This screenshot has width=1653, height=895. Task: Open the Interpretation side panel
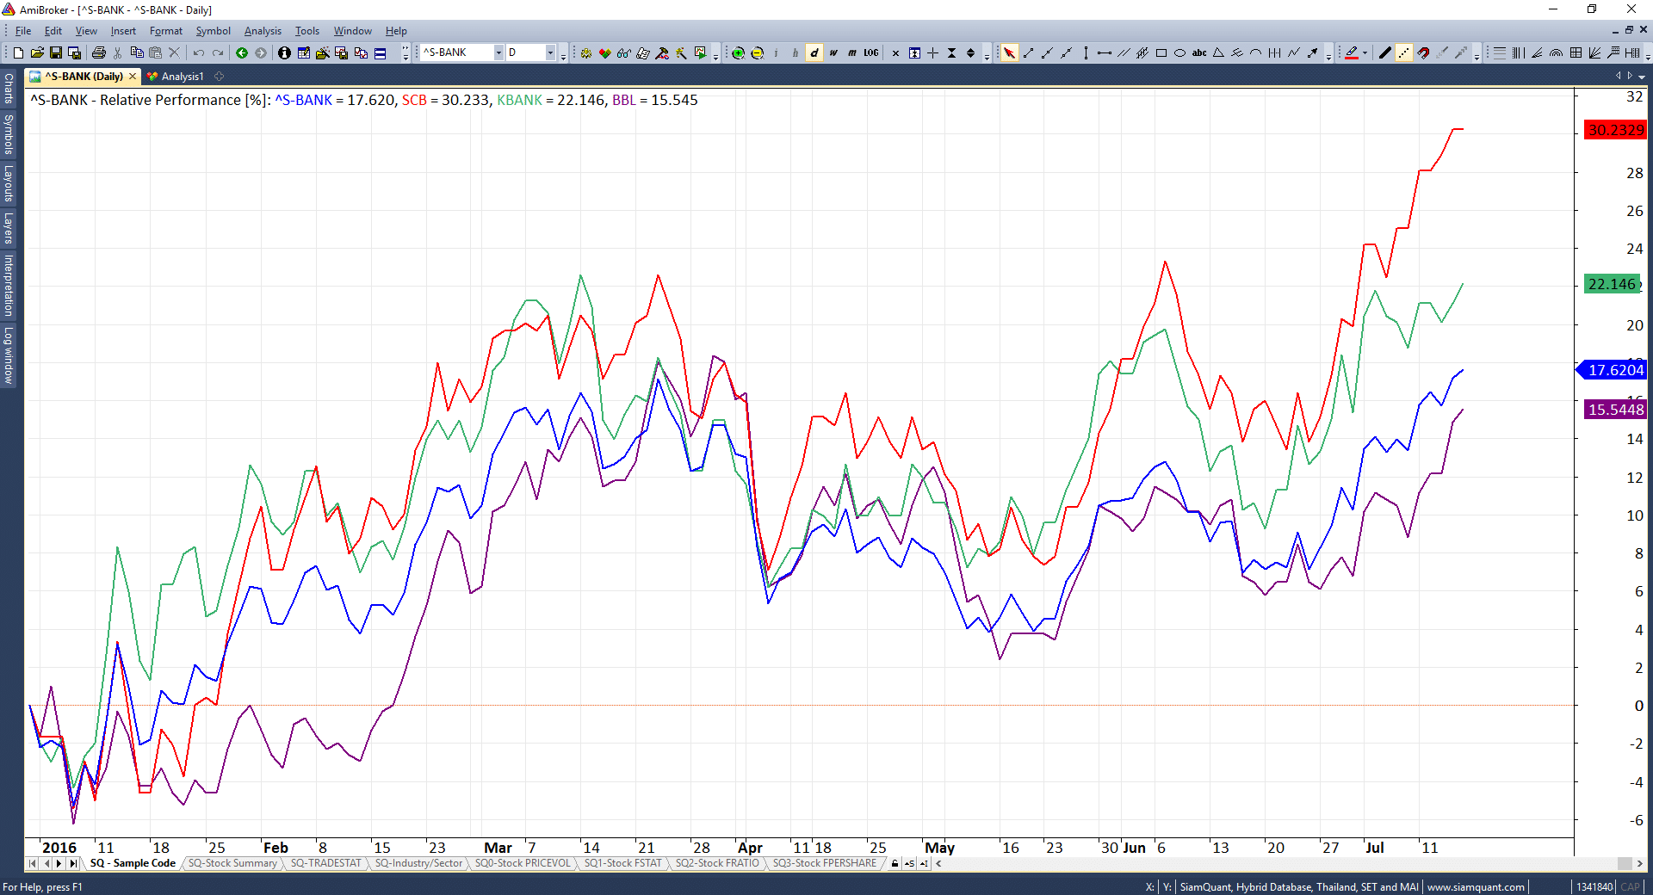coord(9,285)
